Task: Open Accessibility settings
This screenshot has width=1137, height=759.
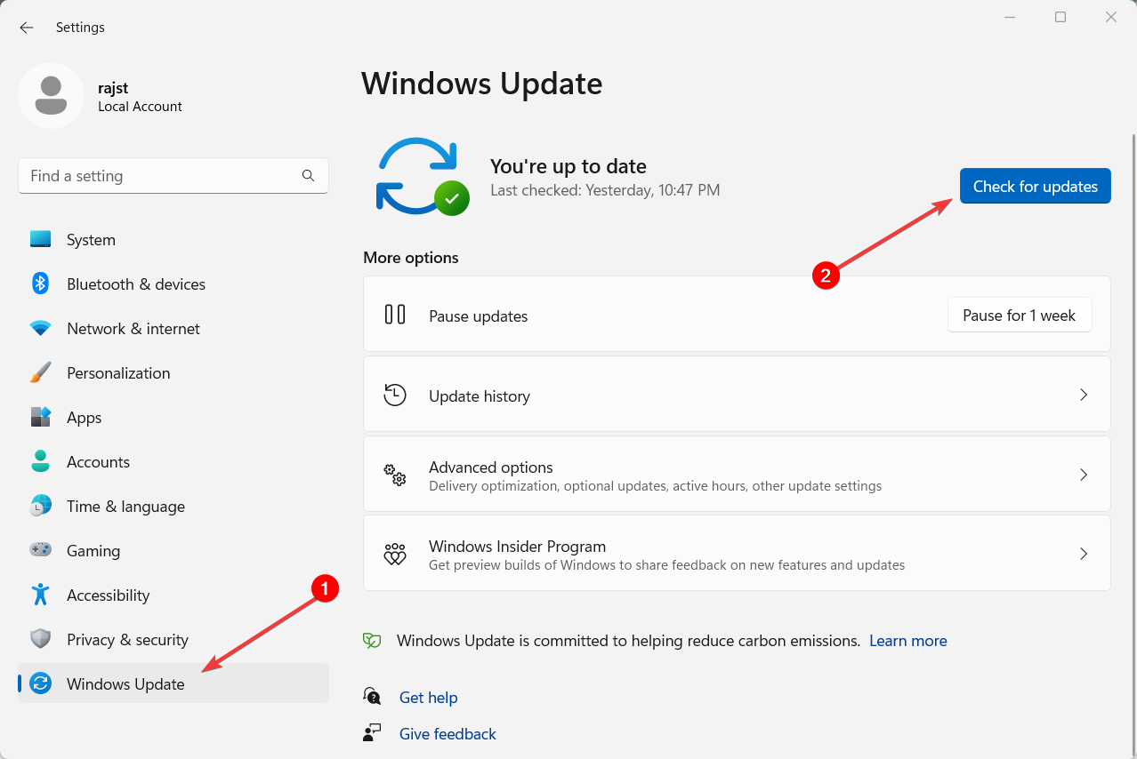Action: pos(173,595)
